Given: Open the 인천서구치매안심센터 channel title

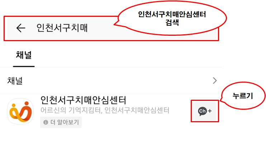Looking at the screenshot, I should tap(83, 100).
